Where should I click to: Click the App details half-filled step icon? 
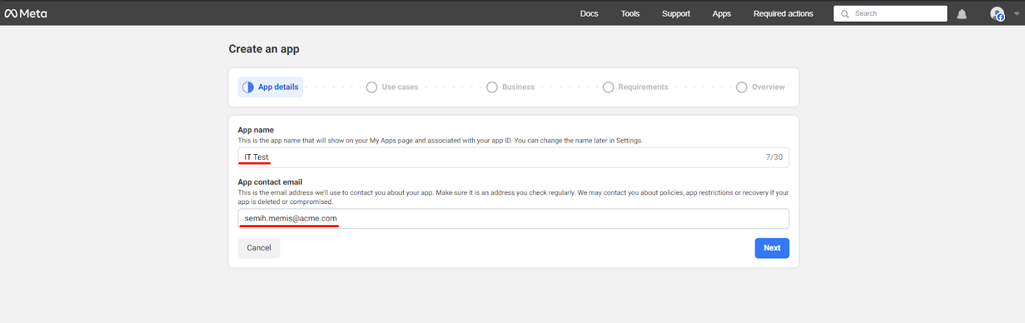click(248, 87)
